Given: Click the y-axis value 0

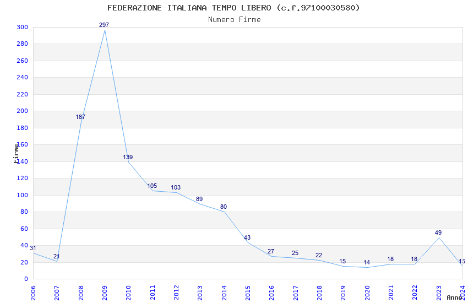Looking at the screenshot, I should 26,279.
